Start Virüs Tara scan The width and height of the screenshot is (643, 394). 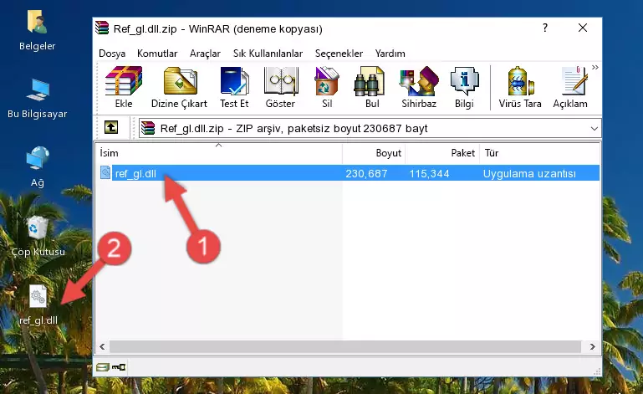520,87
